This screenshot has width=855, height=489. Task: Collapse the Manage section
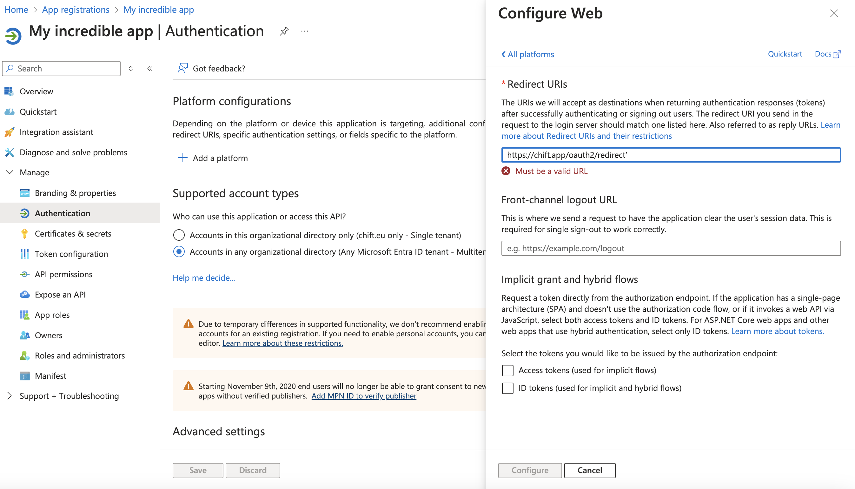(x=10, y=172)
